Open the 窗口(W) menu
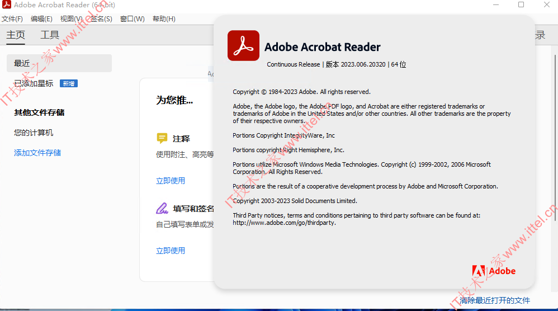558x311 pixels. tap(133, 19)
